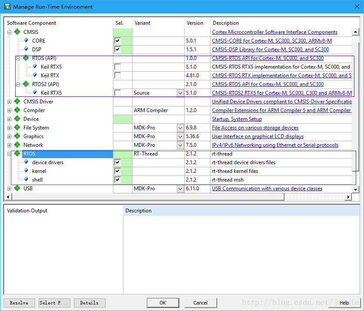Collapse the RT-Thread RTOS tree node
364x311 pixels.
pyautogui.click(x=9, y=154)
